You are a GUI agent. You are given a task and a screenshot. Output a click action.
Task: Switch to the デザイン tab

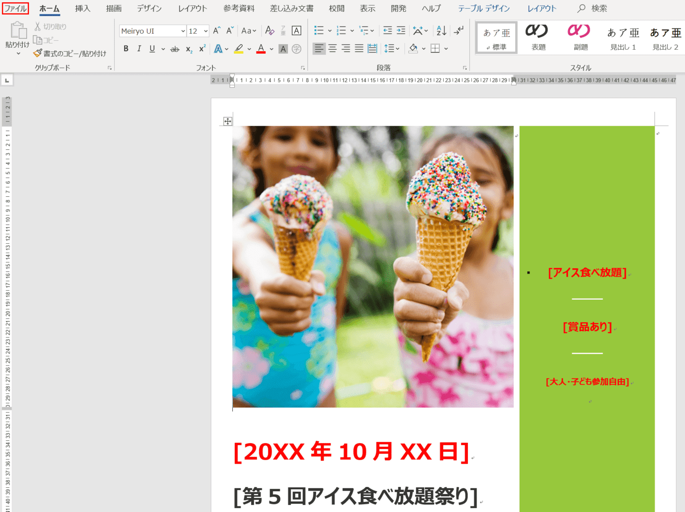pyautogui.click(x=149, y=9)
